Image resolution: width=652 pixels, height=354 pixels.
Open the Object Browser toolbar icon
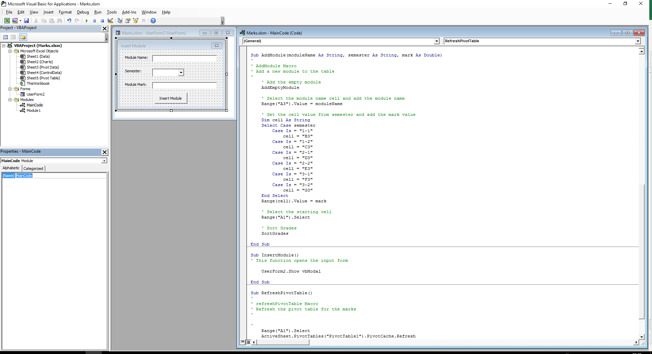click(x=136, y=21)
